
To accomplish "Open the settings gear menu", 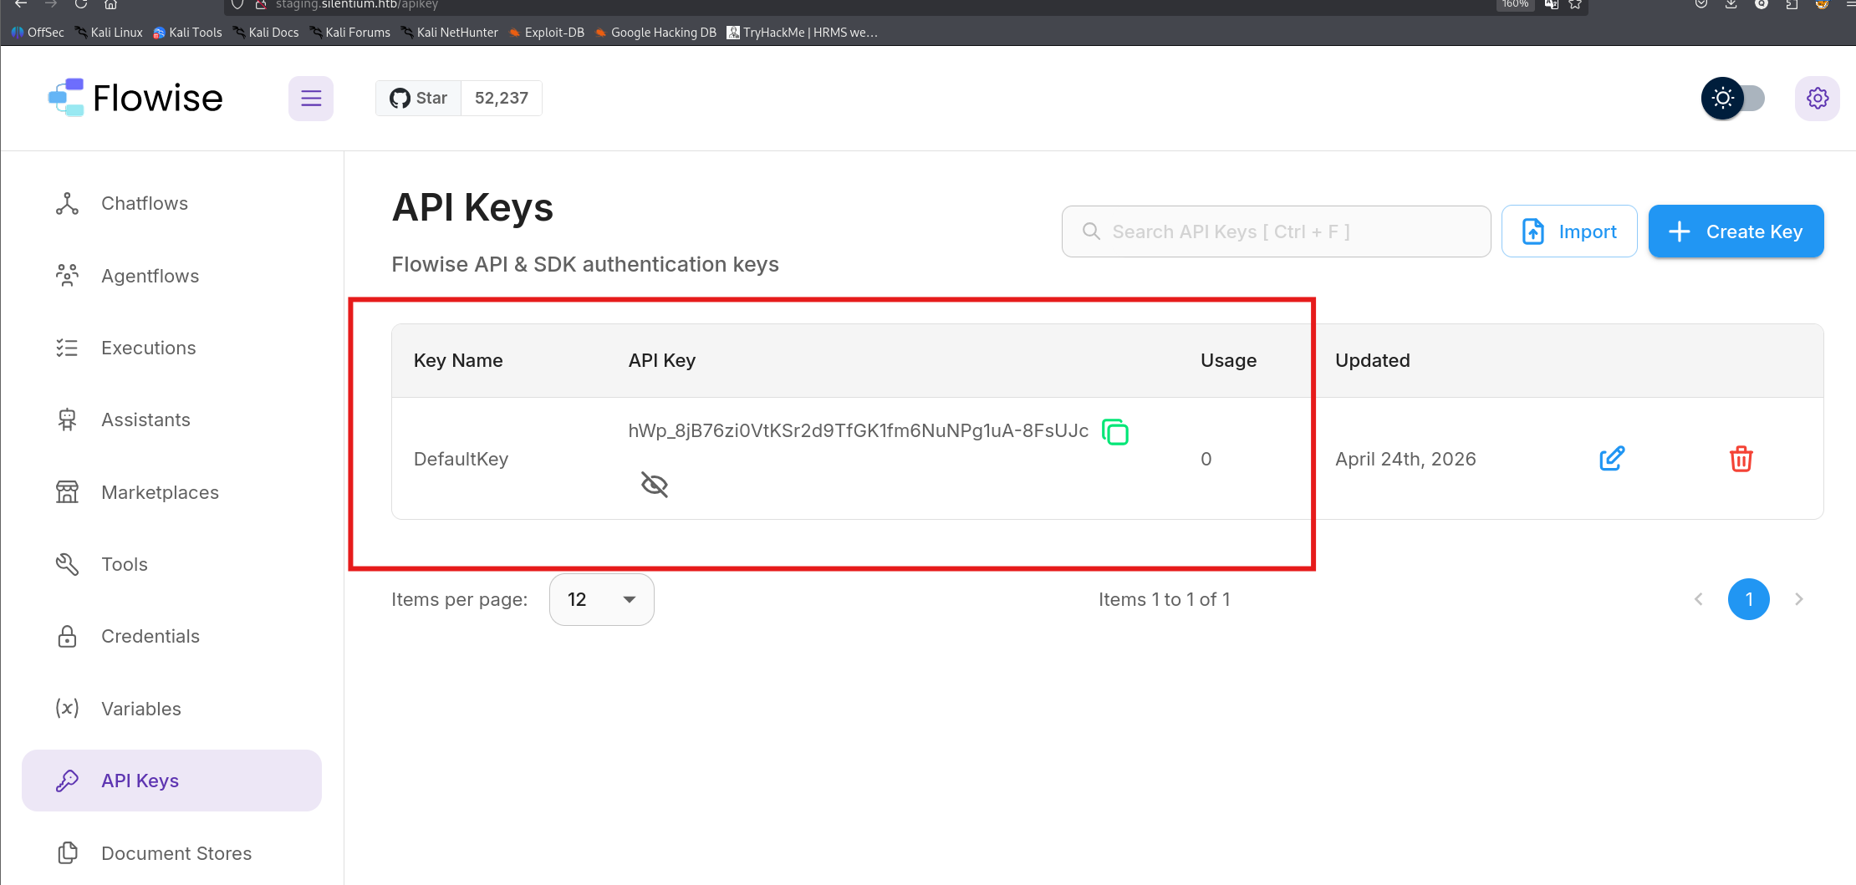I will click(1818, 99).
